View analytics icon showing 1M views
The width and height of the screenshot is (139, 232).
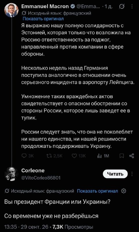(99, 156)
